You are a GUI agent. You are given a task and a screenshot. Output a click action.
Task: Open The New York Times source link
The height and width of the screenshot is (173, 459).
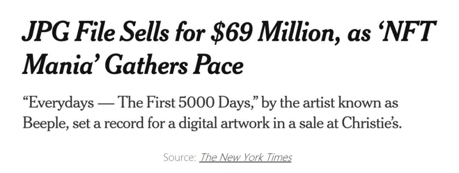tap(246, 157)
